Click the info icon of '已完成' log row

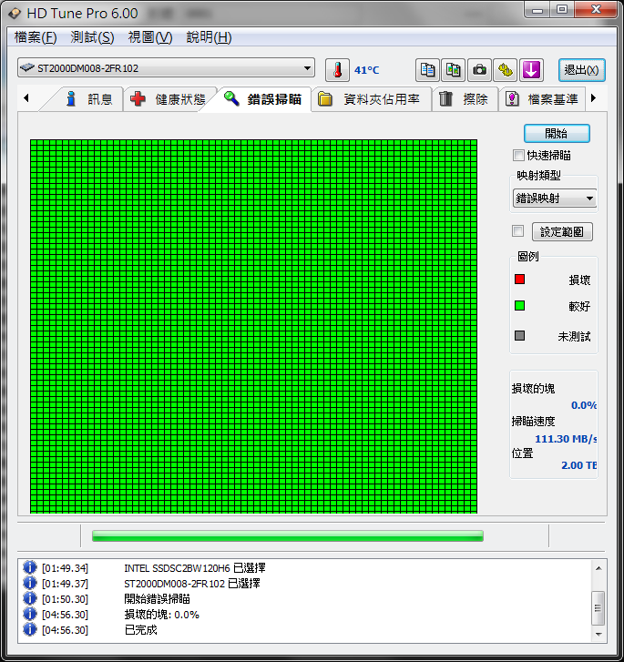click(x=29, y=629)
